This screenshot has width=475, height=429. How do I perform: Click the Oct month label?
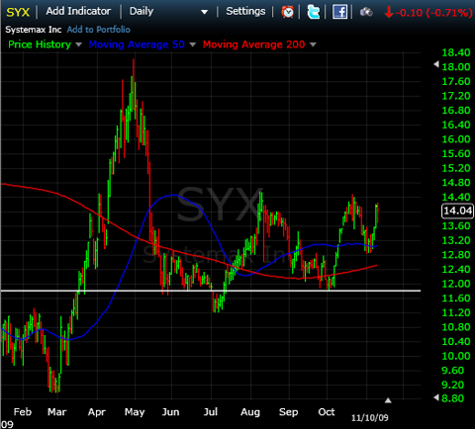(x=327, y=412)
